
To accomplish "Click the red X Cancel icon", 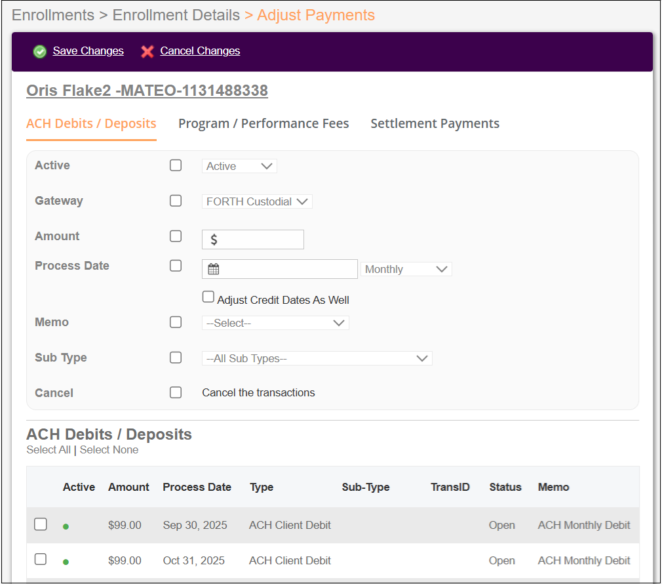I will pos(147,52).
